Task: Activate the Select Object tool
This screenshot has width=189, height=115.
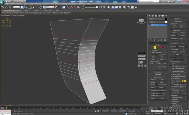Action: (22, 7)
